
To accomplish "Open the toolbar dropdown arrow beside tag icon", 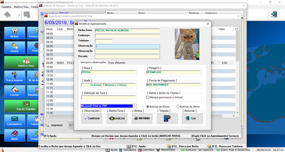I will [x=19, y=15].
